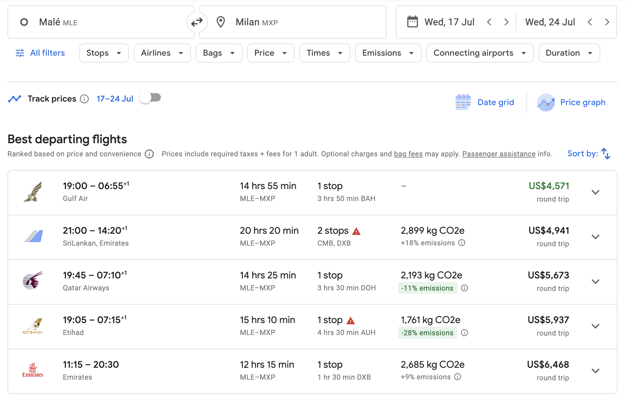625x399 pixels.
Task: Select the Wed, 24 Jul return date
Action: click(550, 22)
